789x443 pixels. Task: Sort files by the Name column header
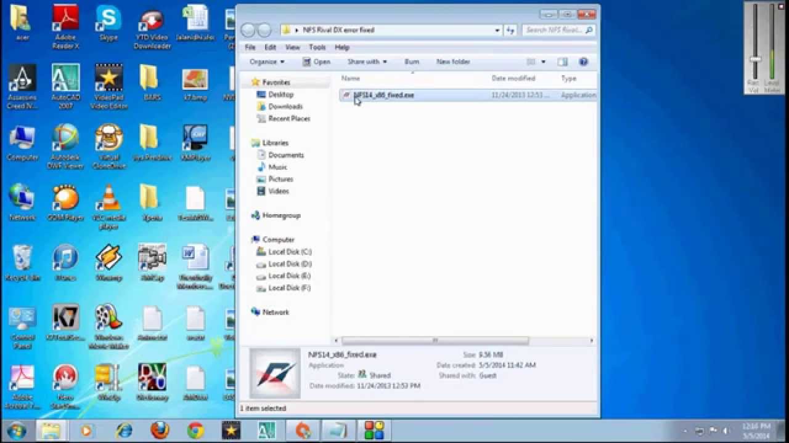(x=351, y=78)
